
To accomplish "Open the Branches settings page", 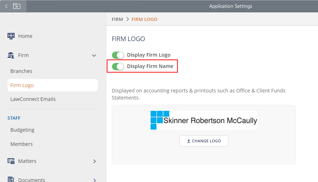I will click(x=21, y=71).
